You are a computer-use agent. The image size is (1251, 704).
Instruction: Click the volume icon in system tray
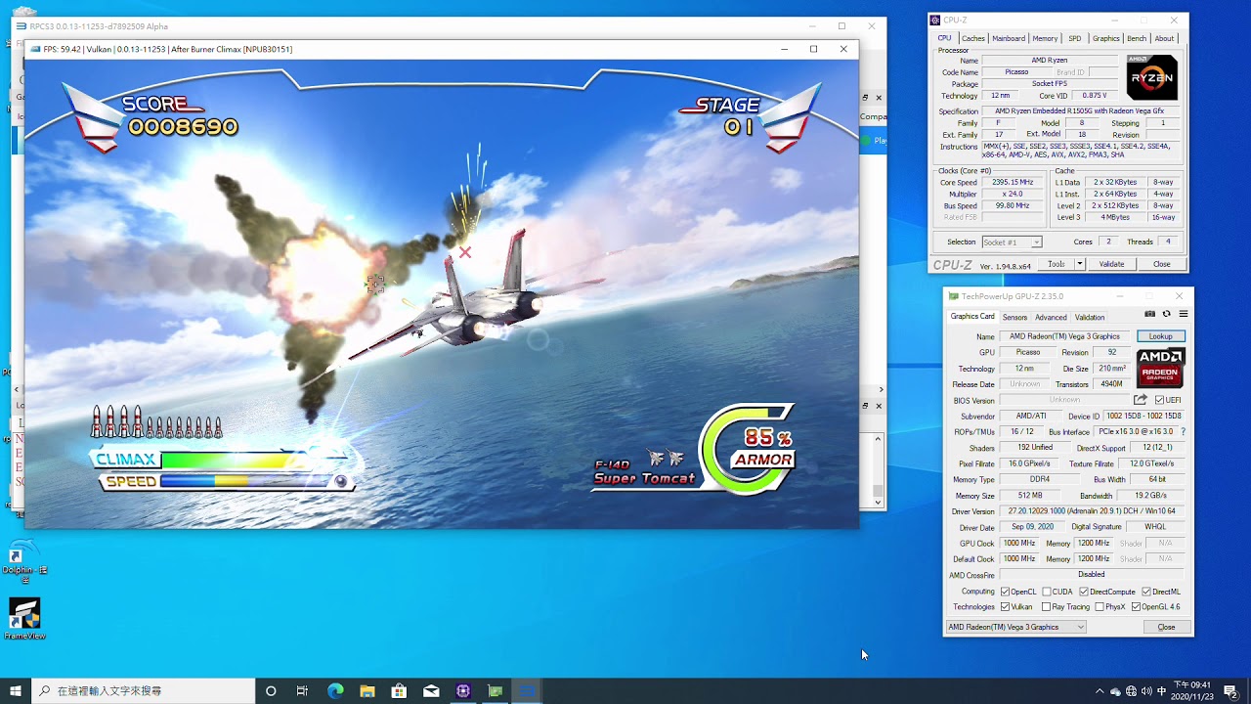[1146, 691]
